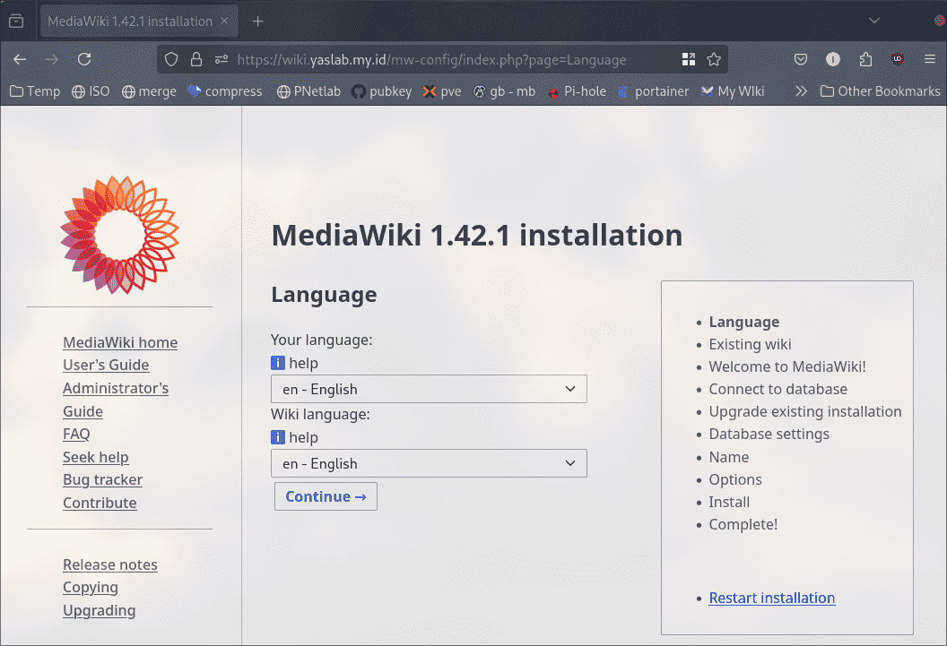Click the Existing wiki step text
This screenshot has height=646, width=947.
tap(750, 344)
